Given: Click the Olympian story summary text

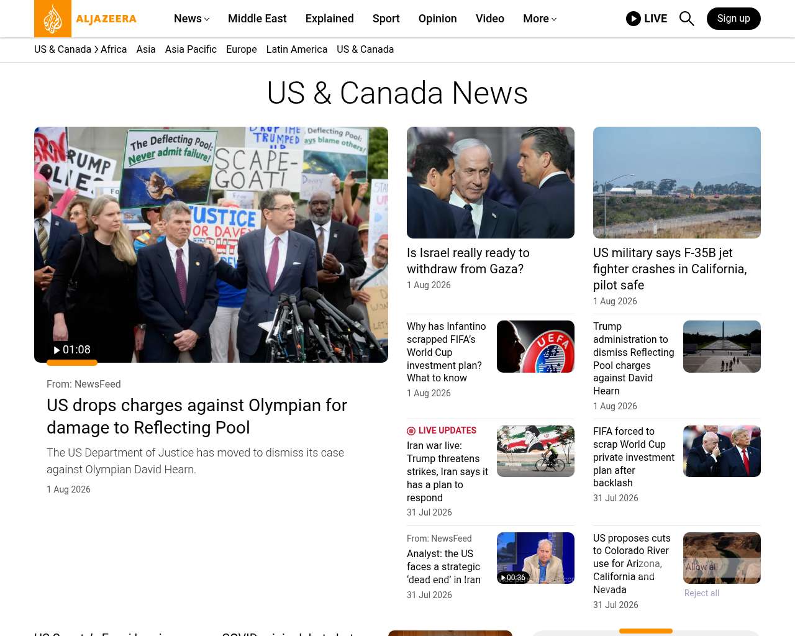Looking at the screenshot, I should pos(195,461).
